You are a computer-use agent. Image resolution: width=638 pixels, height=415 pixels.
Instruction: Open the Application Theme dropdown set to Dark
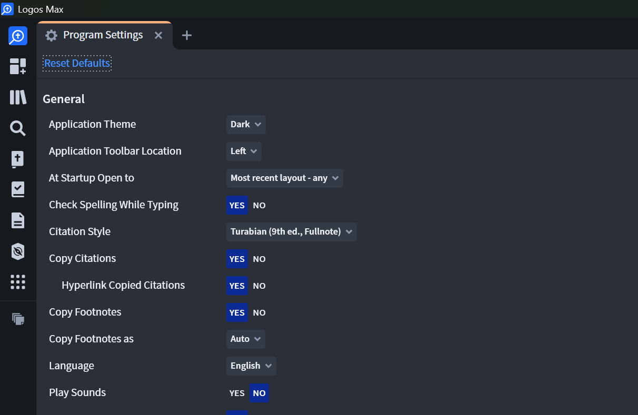tap(246, 125)
